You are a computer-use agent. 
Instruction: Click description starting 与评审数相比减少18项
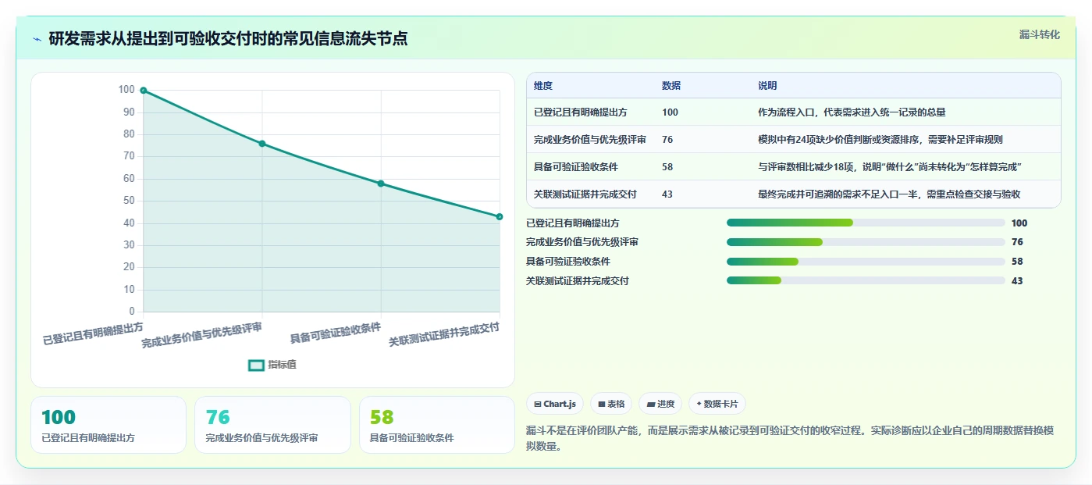tap(891, 167)
